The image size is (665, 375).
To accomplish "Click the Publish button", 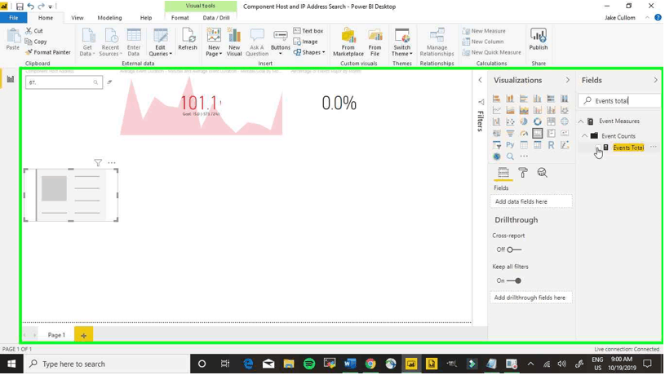I will click(539, 39).
